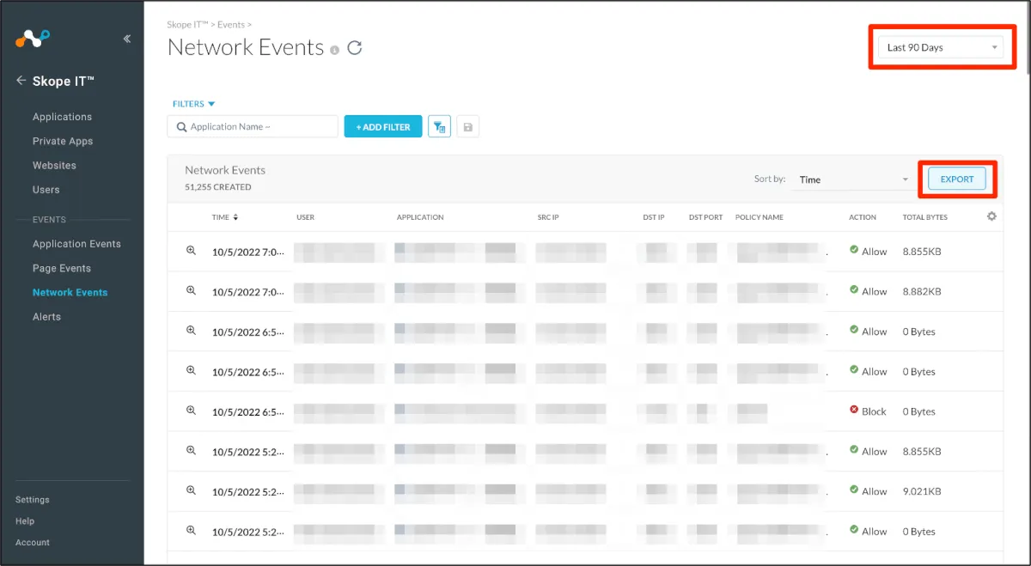This screenshot has width=1031, height=566.
Task: Go to Alerts in the sidebar
Action: (x=46, y=317)
